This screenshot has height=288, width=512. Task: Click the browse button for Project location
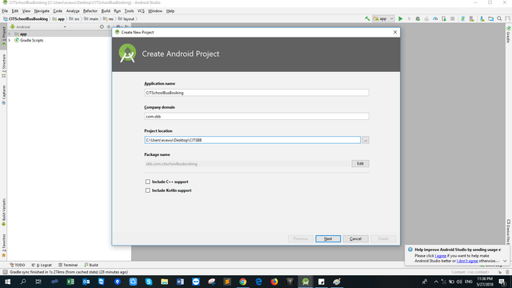click(x=366, y=140)
